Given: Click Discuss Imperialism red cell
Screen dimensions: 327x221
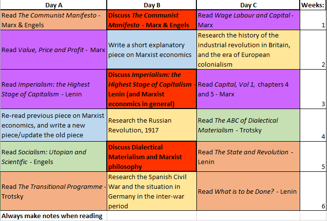Looking at the screenshot, I should pyautogui.click(x=152, y=89).
